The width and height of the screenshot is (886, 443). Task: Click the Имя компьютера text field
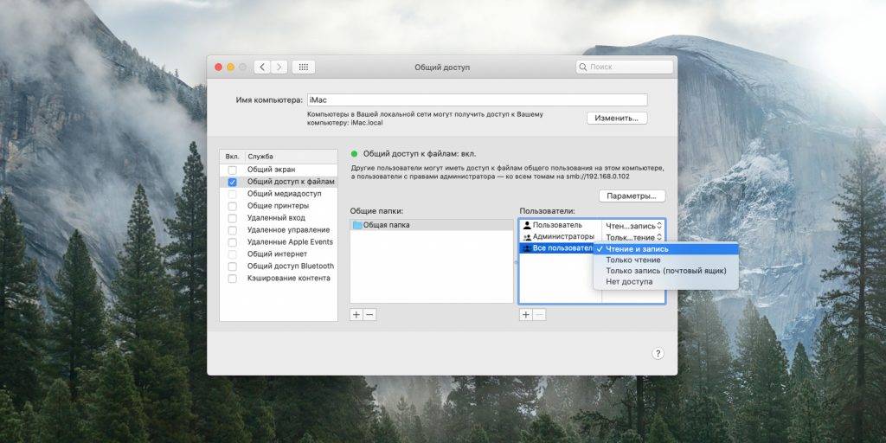click(478, 100)
